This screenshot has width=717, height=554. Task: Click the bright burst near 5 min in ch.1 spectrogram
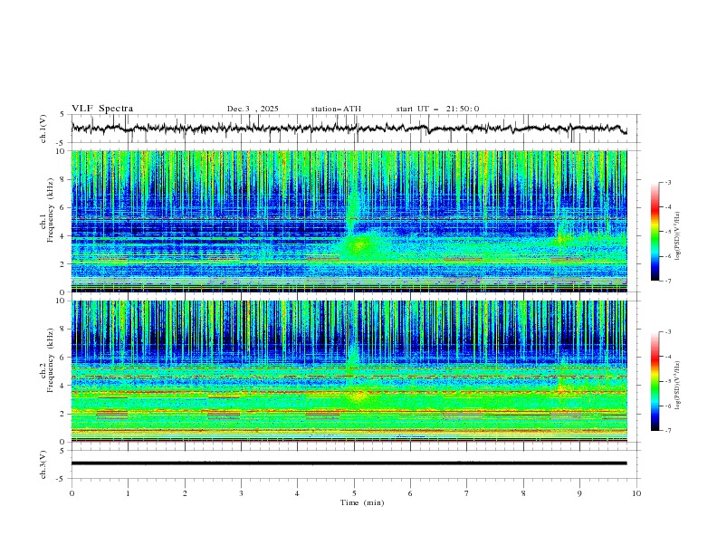(x=359, y=246)
